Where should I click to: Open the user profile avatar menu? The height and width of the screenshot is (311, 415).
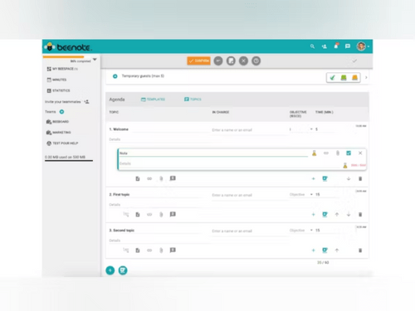click(361, 46)
